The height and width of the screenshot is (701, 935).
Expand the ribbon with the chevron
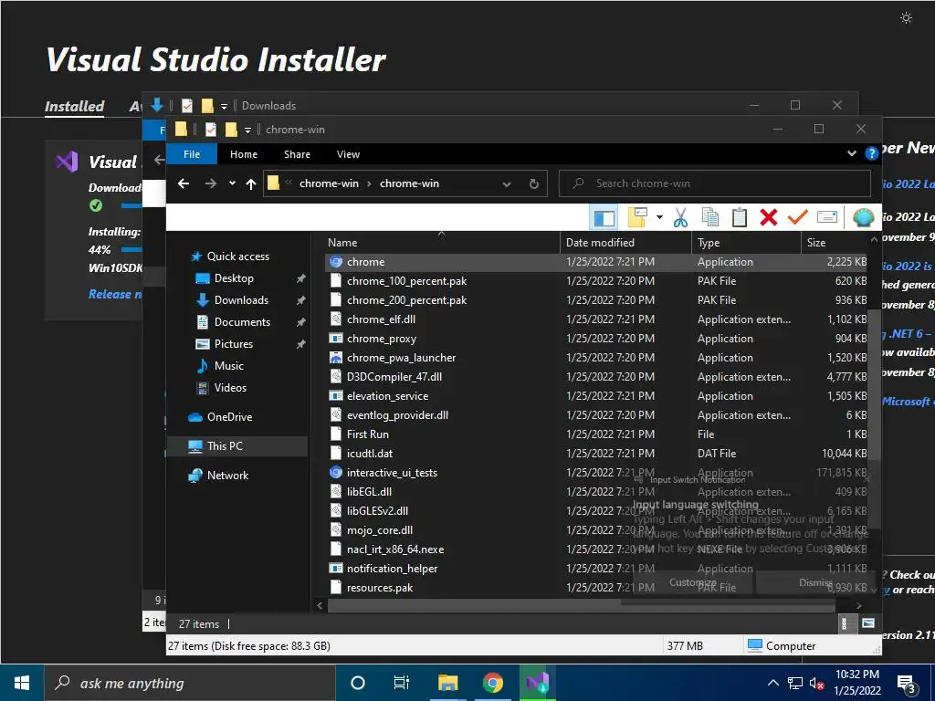click(x=852, y=153)
